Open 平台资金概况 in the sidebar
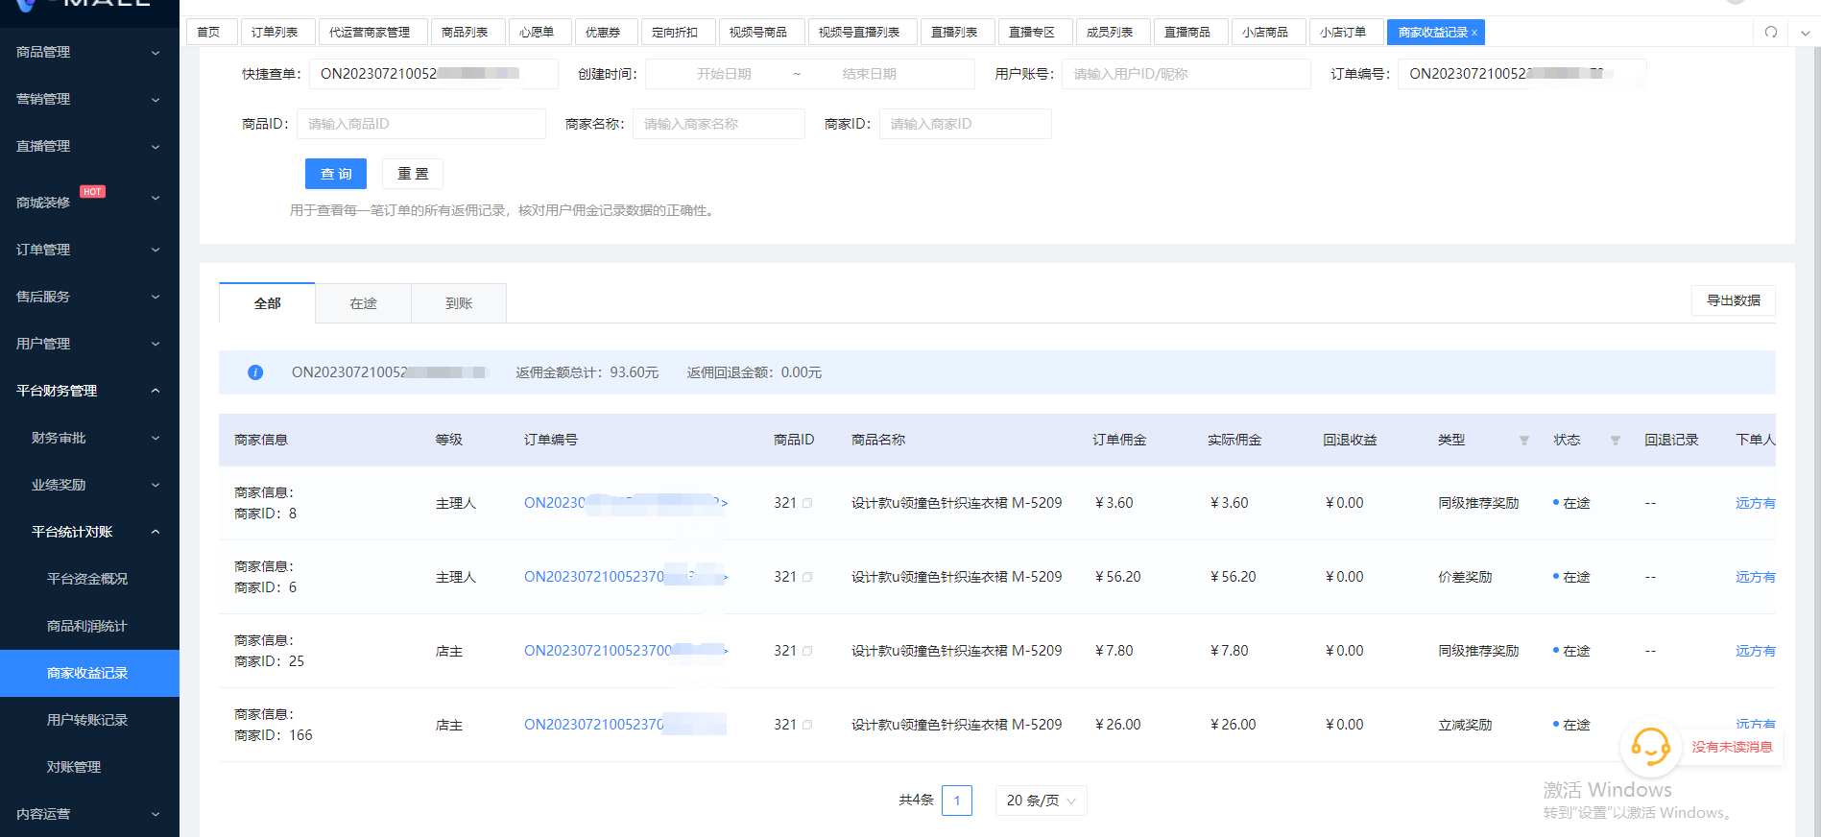This screenshot has width=1821, height=837. click(87, 579)
